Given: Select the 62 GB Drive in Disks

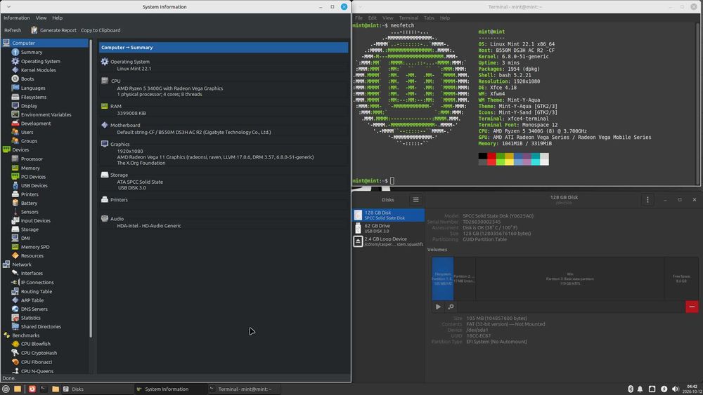Looking at the screenshot, I should coord(388,228).
